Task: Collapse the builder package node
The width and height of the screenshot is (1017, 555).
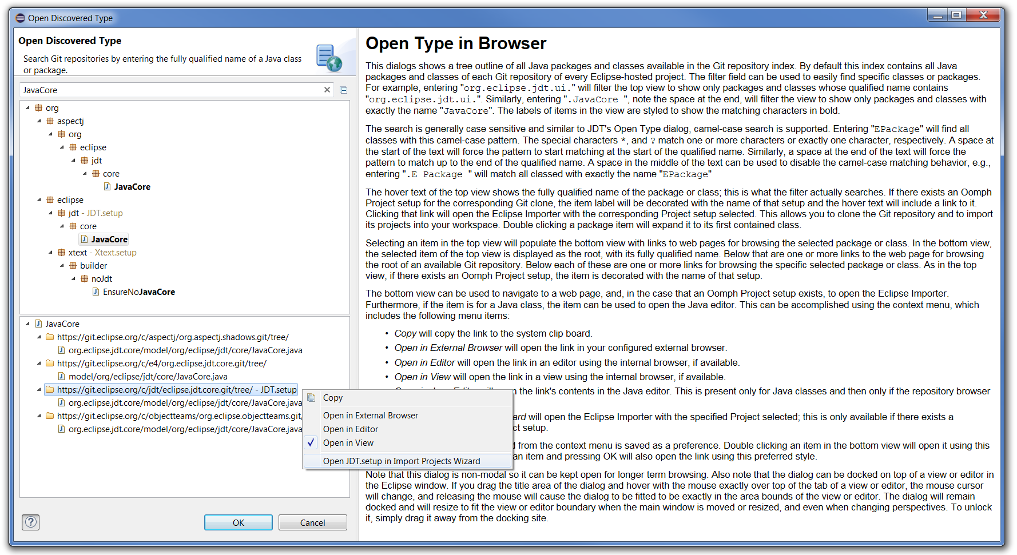Action: click(x=62, y=265)
